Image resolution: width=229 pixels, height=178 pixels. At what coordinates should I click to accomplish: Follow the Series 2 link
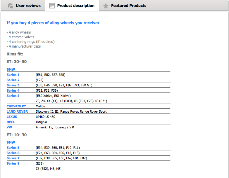coord(13,80)
